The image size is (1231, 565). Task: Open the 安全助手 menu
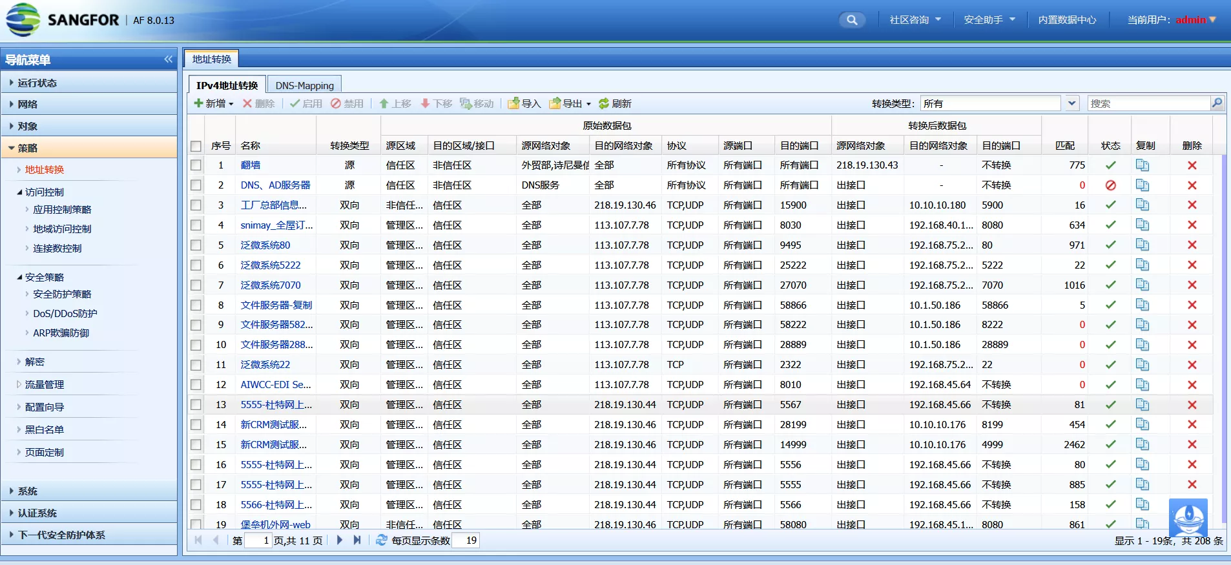[x=989, y=20]
